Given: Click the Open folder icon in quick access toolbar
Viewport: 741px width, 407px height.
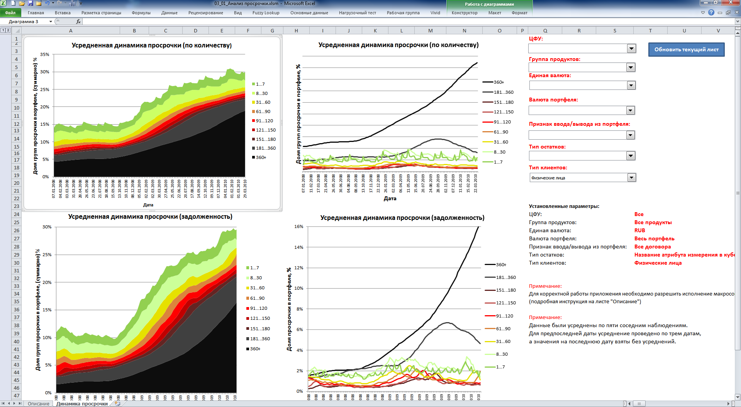Looking at the screenshot, I should pos(22,3).
